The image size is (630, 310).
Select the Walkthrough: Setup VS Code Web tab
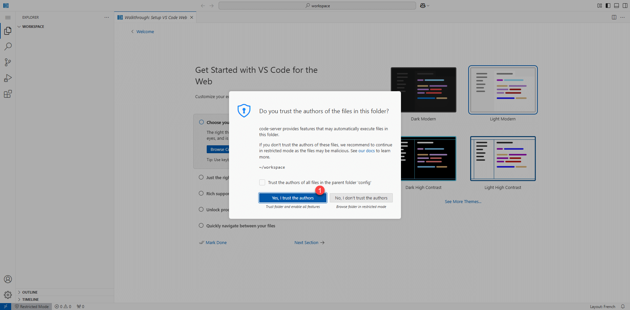156,17
